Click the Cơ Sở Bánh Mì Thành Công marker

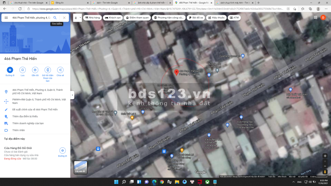[x=182, y=150]
